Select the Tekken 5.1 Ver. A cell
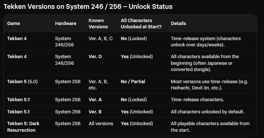Image resolution: width=264 pixels, height=138 pixels. tap(95, 99)
